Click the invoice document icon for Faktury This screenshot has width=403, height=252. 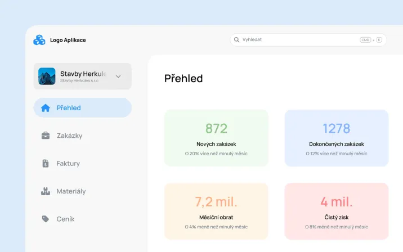tap(46, 163)
